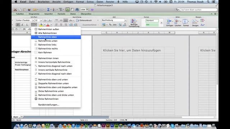
Task: Align text to middle icon
Action: 61,20
